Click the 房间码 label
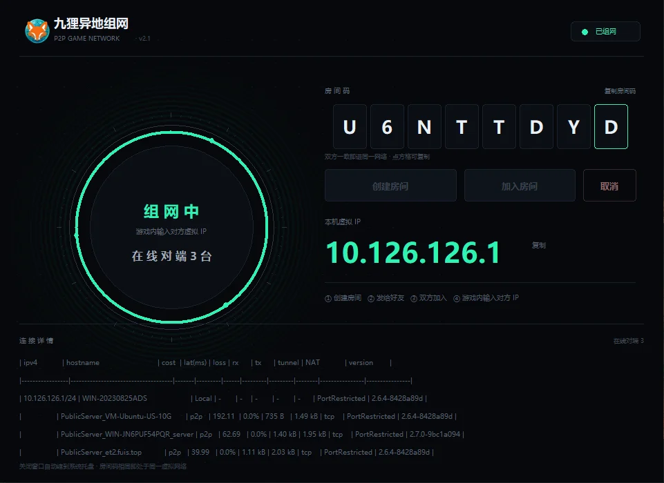This screenshot has width=664, height=483. [337, 91]
